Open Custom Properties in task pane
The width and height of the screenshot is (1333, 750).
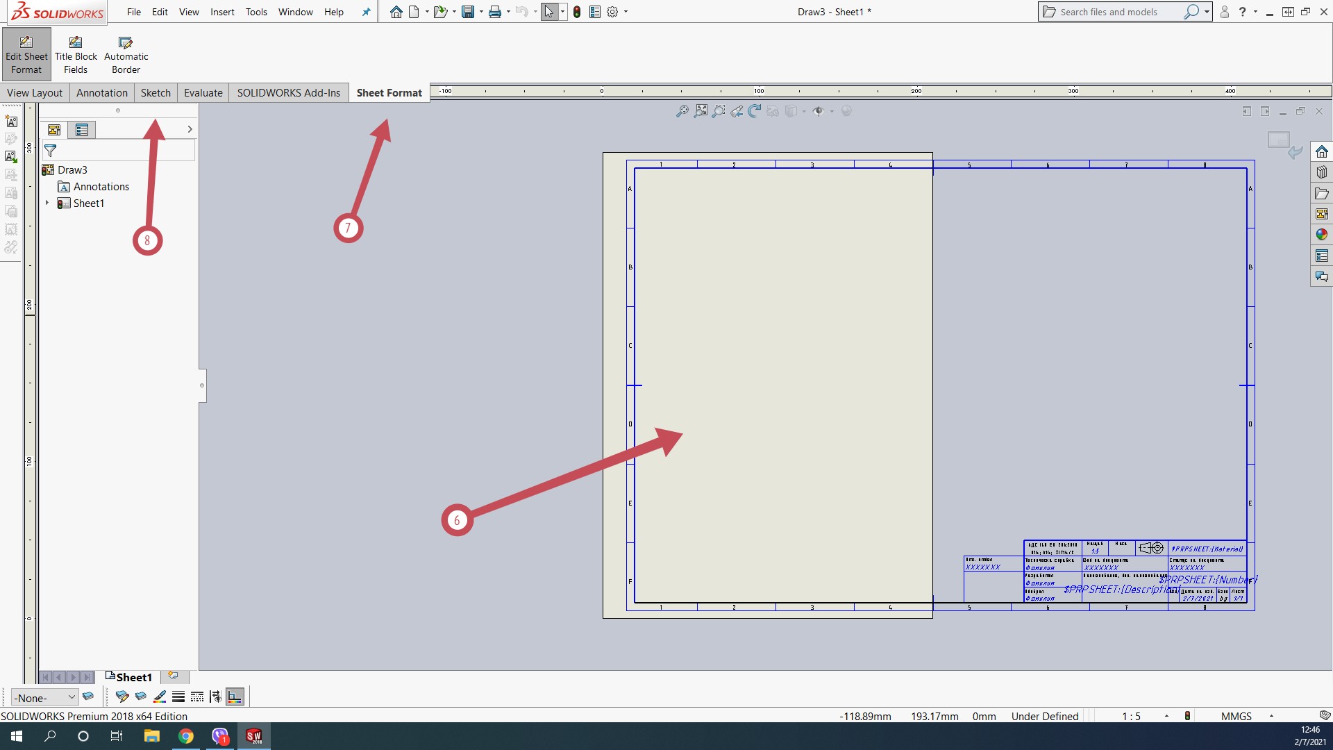1322,256
